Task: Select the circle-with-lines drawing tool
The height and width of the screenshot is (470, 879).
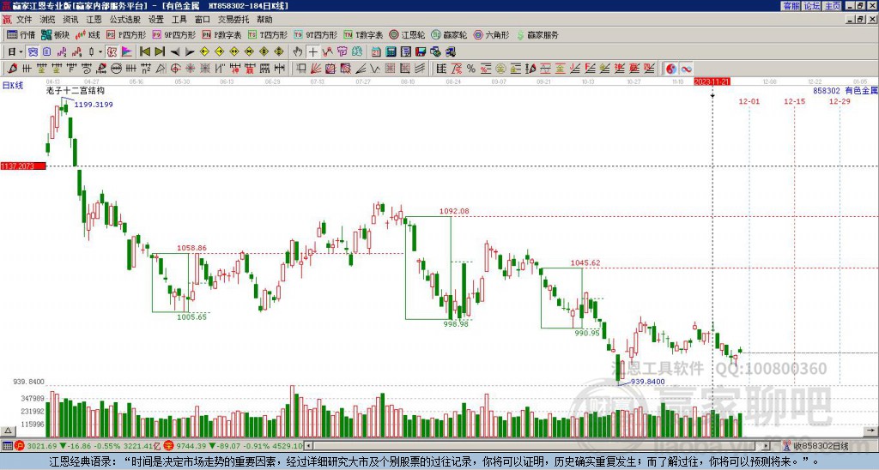Action: pos(116,69)
